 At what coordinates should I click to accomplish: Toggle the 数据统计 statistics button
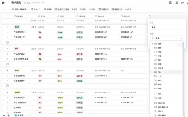(104, 9)
